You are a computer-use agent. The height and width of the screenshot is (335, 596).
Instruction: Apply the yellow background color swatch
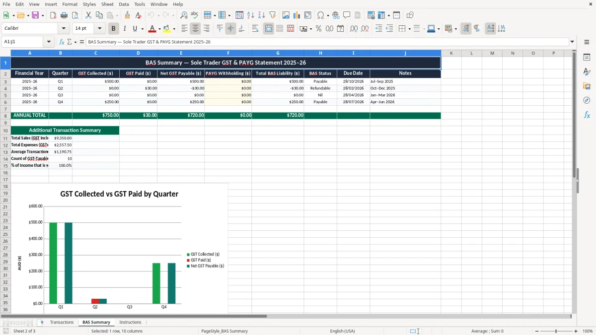tap(167, 28)
